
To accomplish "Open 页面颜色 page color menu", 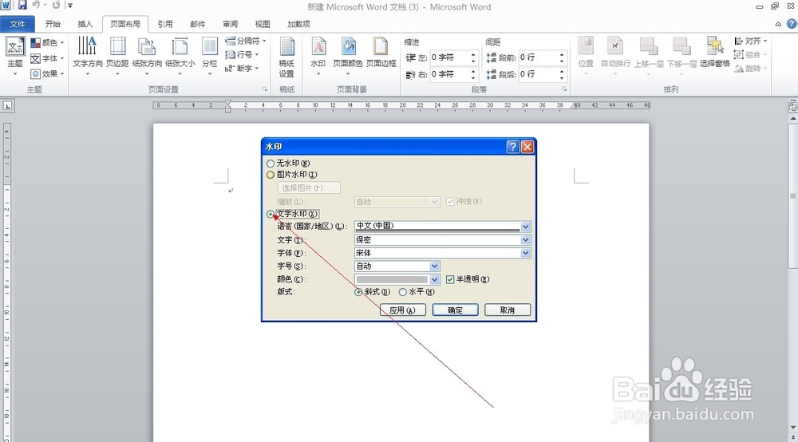I will pos(348,55).
